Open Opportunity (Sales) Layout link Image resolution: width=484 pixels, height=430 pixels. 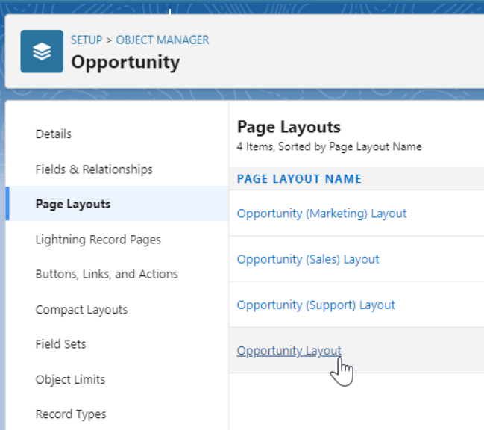308,259
